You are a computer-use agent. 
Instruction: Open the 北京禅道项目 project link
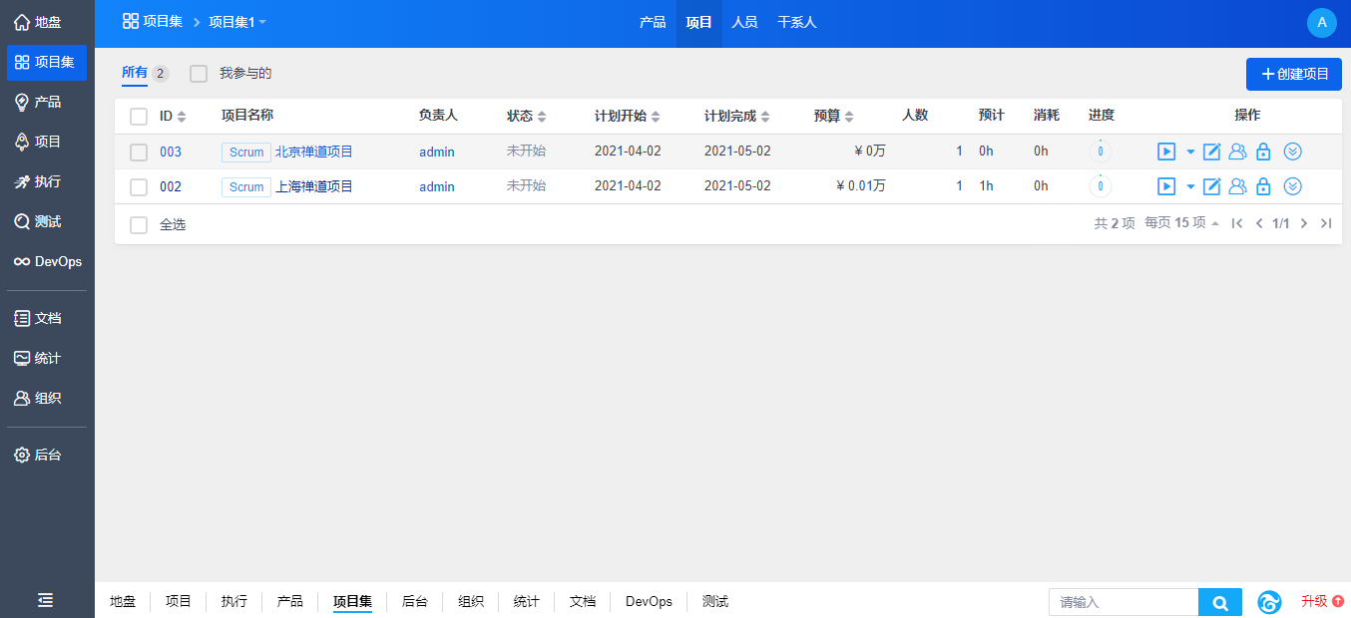point(313,152)
